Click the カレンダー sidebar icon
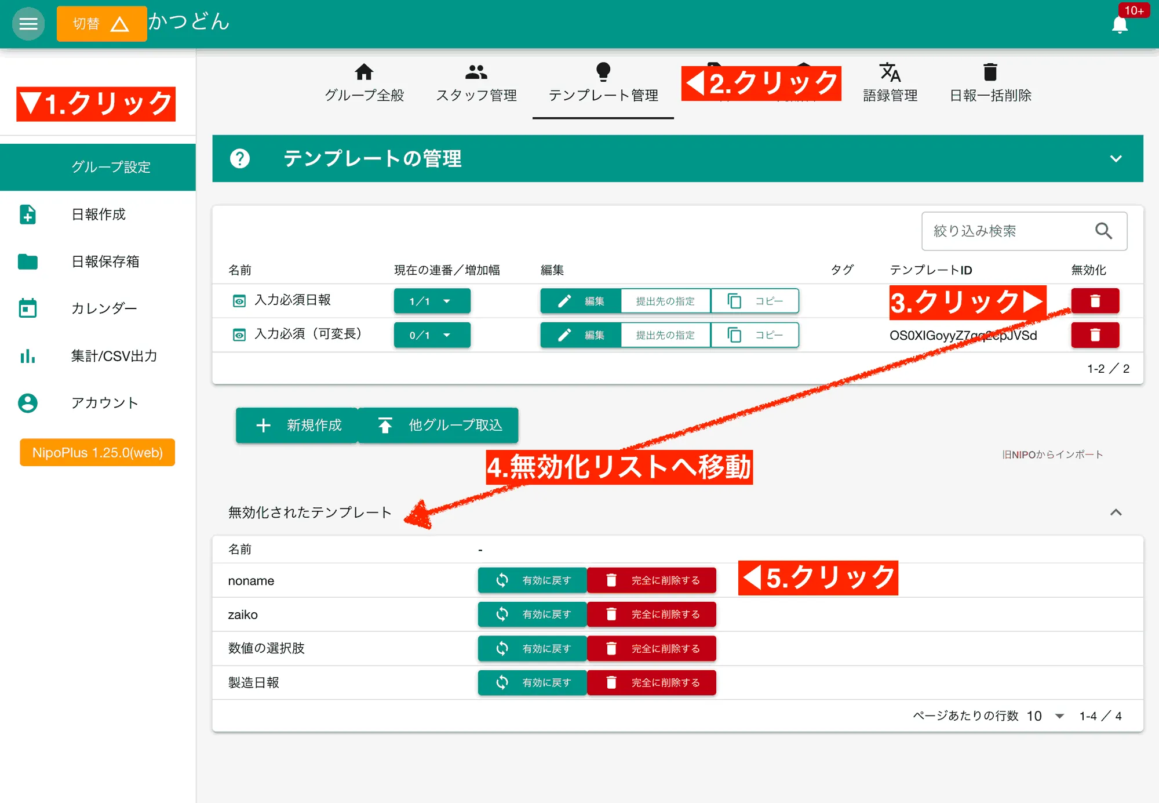The image size is (1159, 803). tap(28, 308)
